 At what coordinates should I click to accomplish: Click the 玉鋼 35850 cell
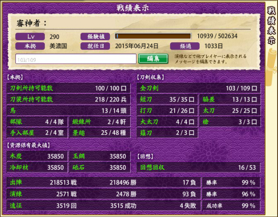click(100, 156)
